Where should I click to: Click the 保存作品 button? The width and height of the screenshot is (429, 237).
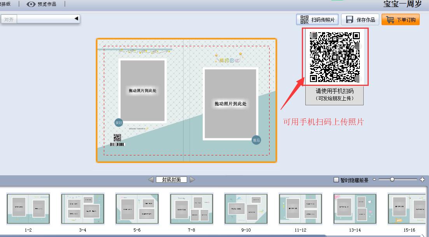360,20
